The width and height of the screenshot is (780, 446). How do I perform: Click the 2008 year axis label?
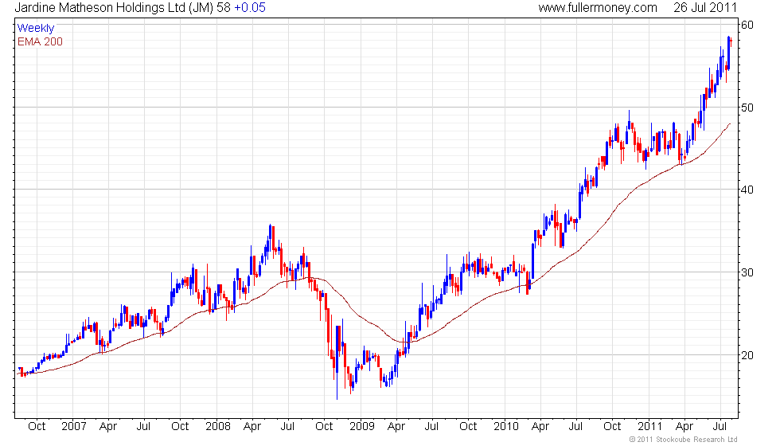click(218, 426)
